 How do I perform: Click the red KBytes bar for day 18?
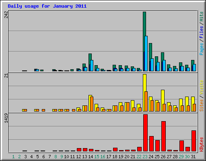115,149
